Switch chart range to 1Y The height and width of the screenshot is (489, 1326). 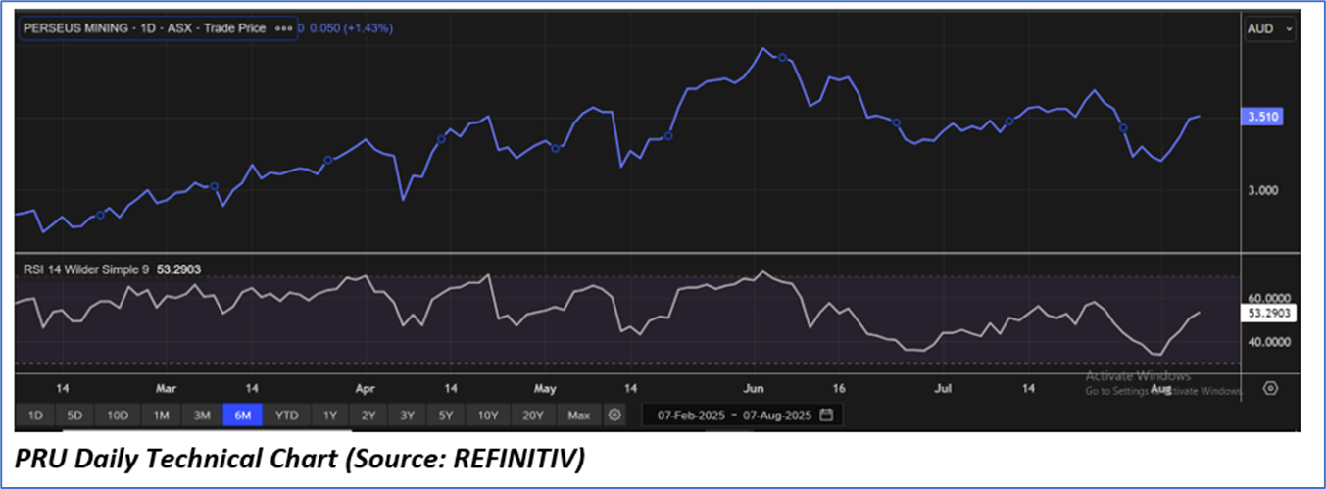(330, 416)
